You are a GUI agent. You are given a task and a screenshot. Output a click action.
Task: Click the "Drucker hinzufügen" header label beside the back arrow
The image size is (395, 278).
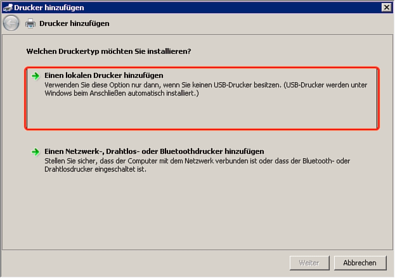(74, 23)
